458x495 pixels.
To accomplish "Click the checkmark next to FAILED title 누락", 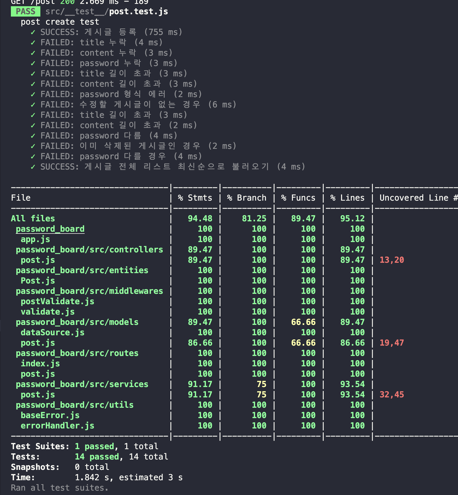I will coord(33,42).
